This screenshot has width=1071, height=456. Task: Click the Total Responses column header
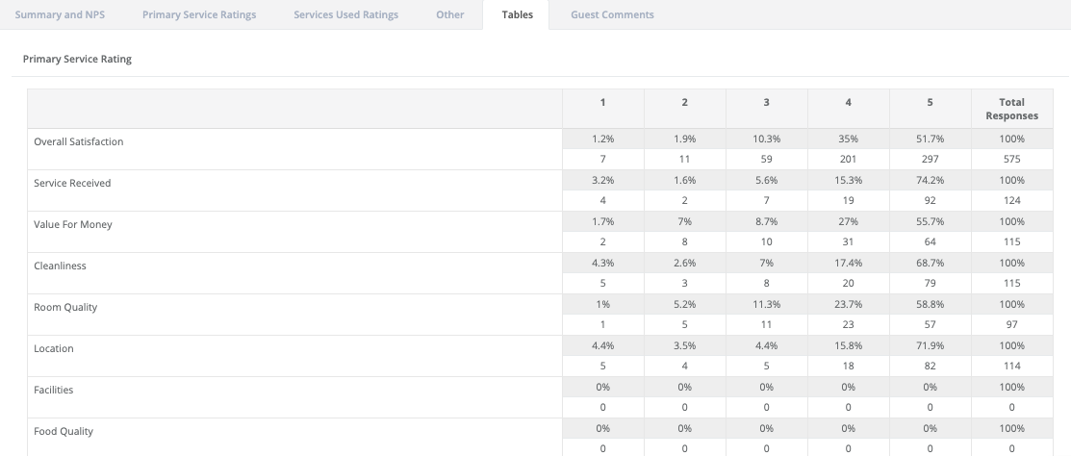[x=1011, y=109]
